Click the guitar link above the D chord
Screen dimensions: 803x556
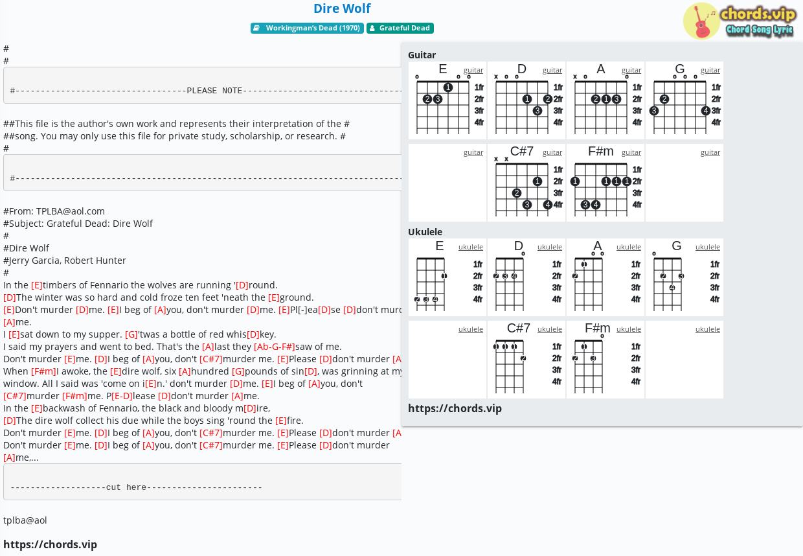[552, 70]
